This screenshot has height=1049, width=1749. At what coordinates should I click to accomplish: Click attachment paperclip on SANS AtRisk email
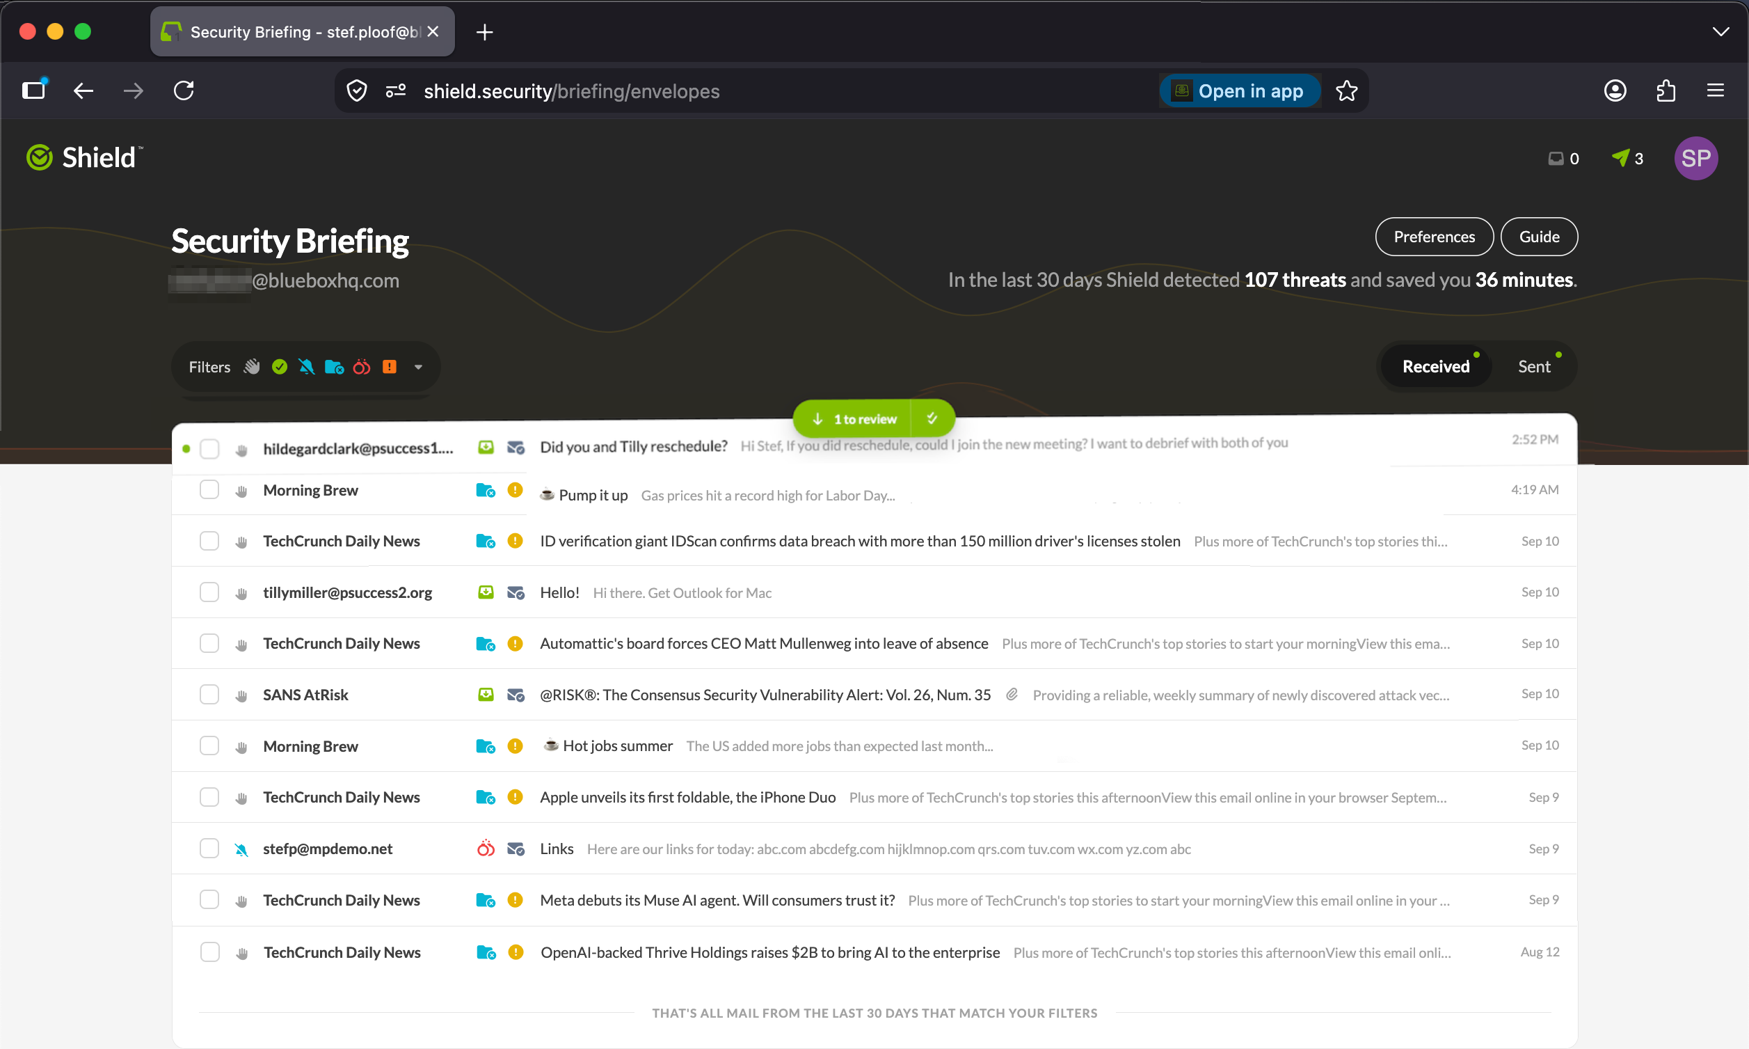(x=1012, y=695)
